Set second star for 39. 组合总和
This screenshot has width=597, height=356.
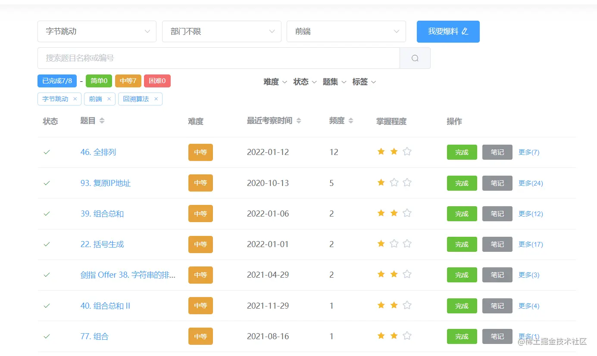coord(394,213)
